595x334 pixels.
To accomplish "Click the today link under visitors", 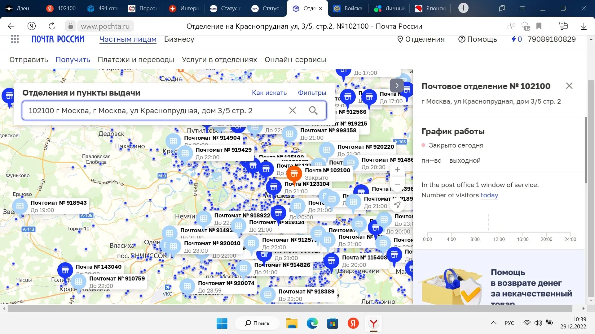I will (489, 195).
